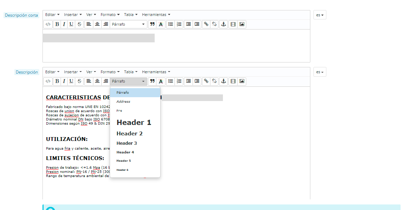Screen dimensions: 403x210
Task: Insert numbered list in Descripción editor
Action: coord(179,81)
